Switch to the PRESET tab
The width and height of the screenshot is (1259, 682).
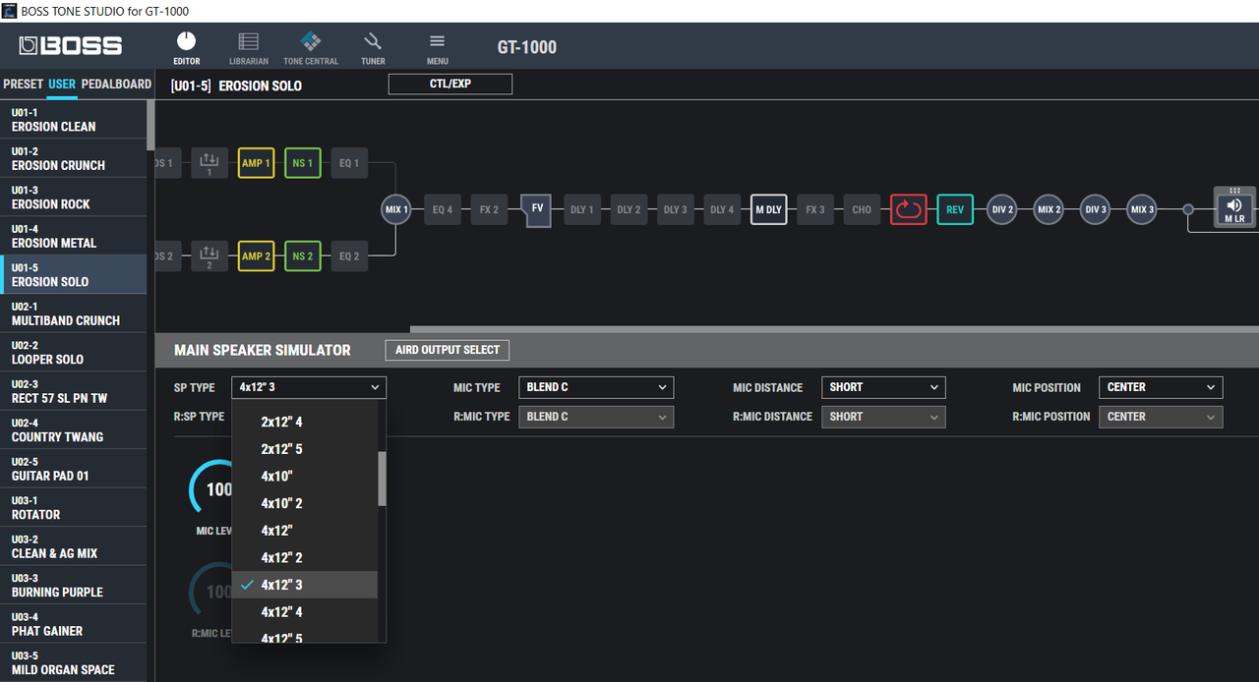pos(24,84)
